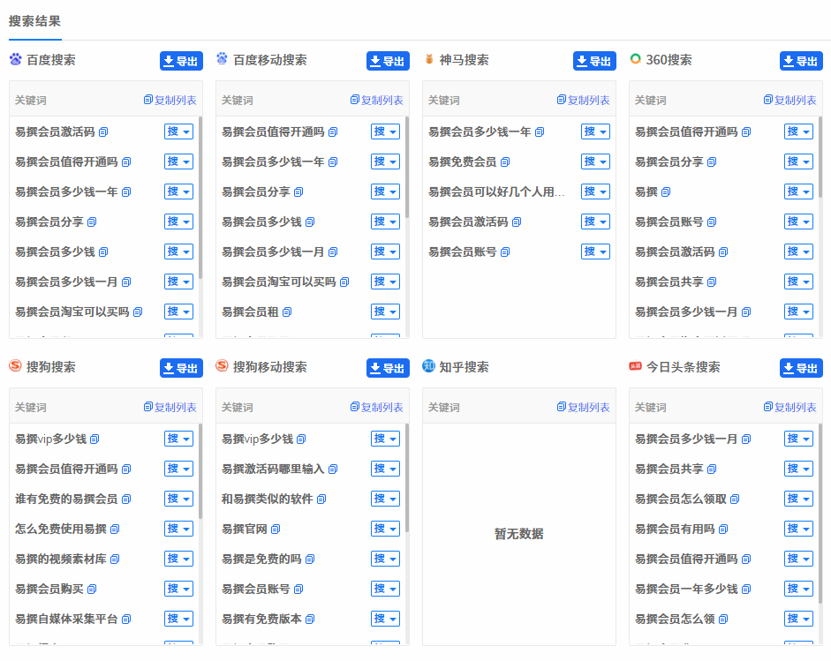
Task: Export the 360搜索 keyword results
Action: 801,61
